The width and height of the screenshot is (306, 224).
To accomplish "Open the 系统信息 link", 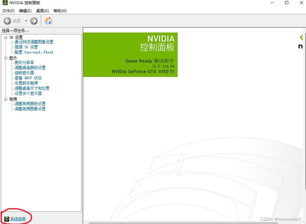I will pos(18,219).
